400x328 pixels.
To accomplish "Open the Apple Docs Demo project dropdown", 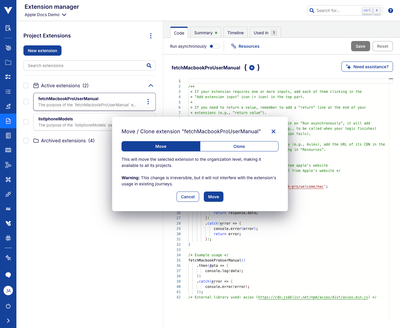I will point(45,15).
